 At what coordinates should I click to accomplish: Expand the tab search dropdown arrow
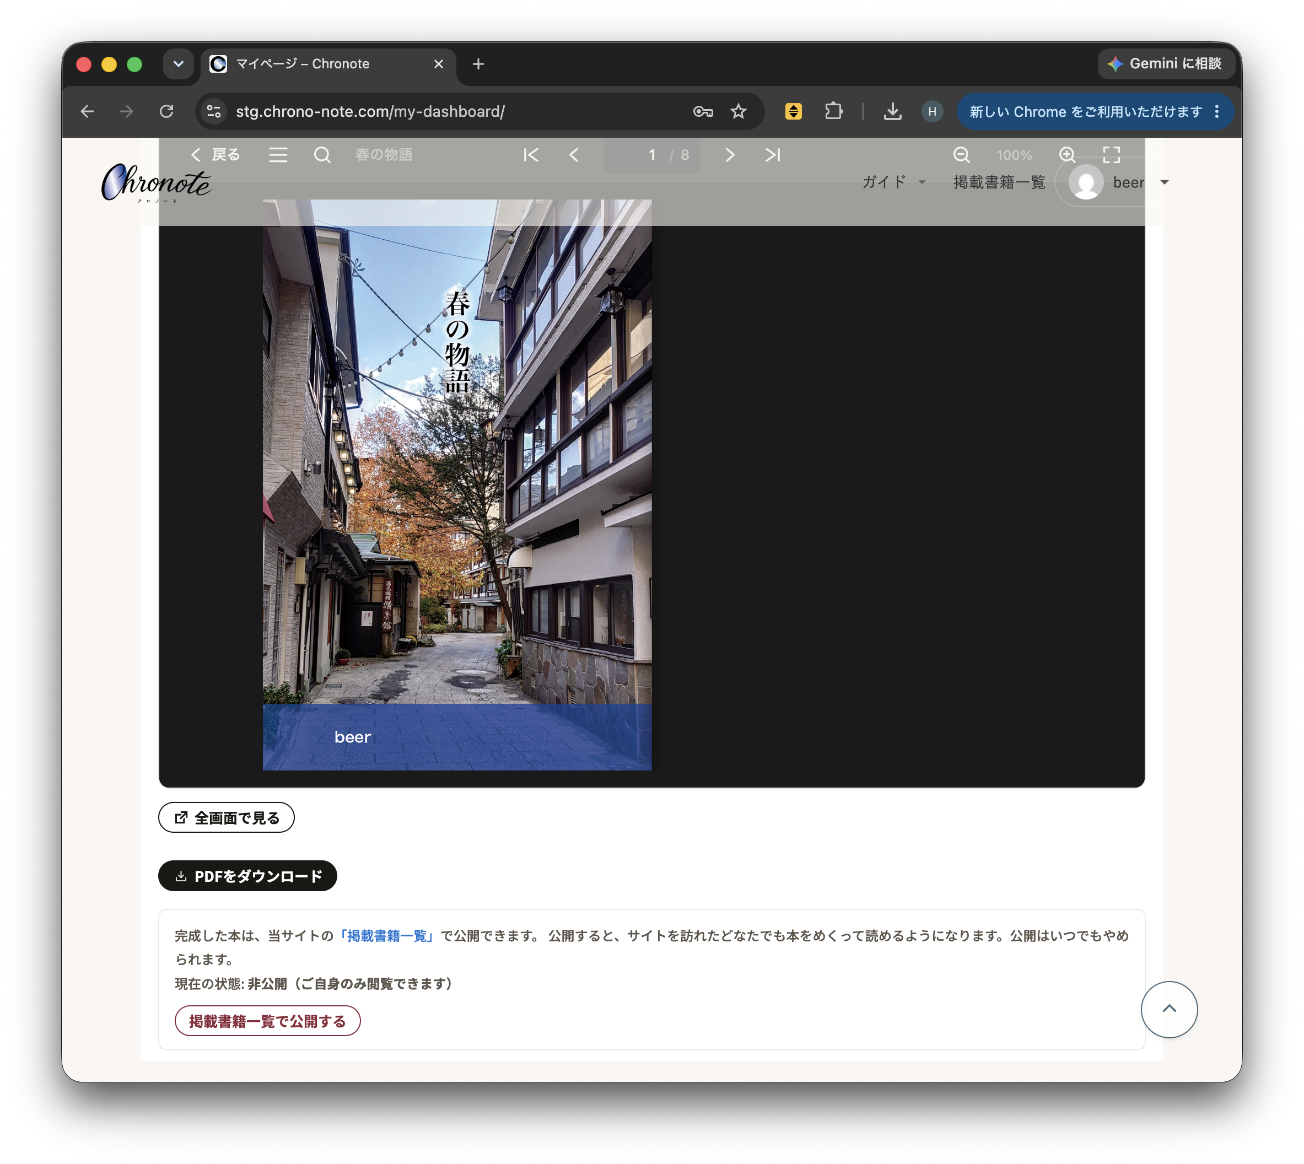[x=179, y=64]
